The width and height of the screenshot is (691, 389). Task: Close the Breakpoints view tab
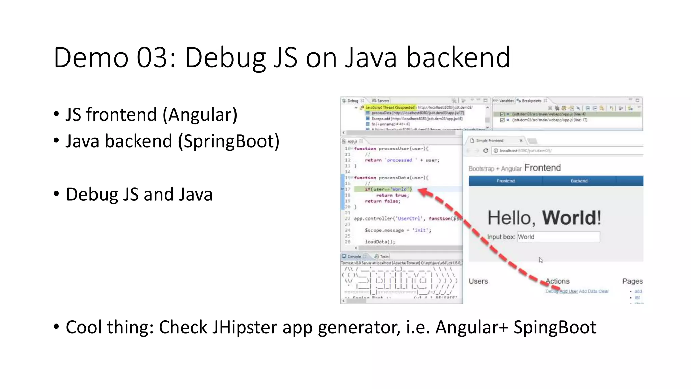coord(545,101)
